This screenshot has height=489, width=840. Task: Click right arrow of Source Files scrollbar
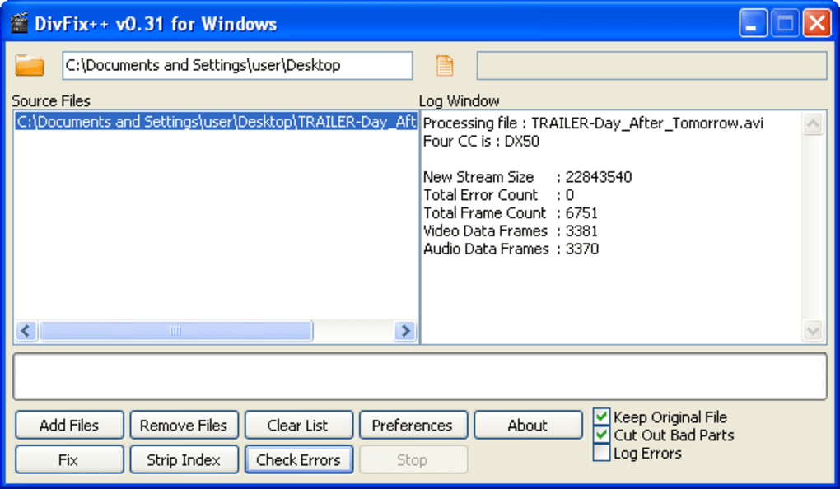pos(405,331)
